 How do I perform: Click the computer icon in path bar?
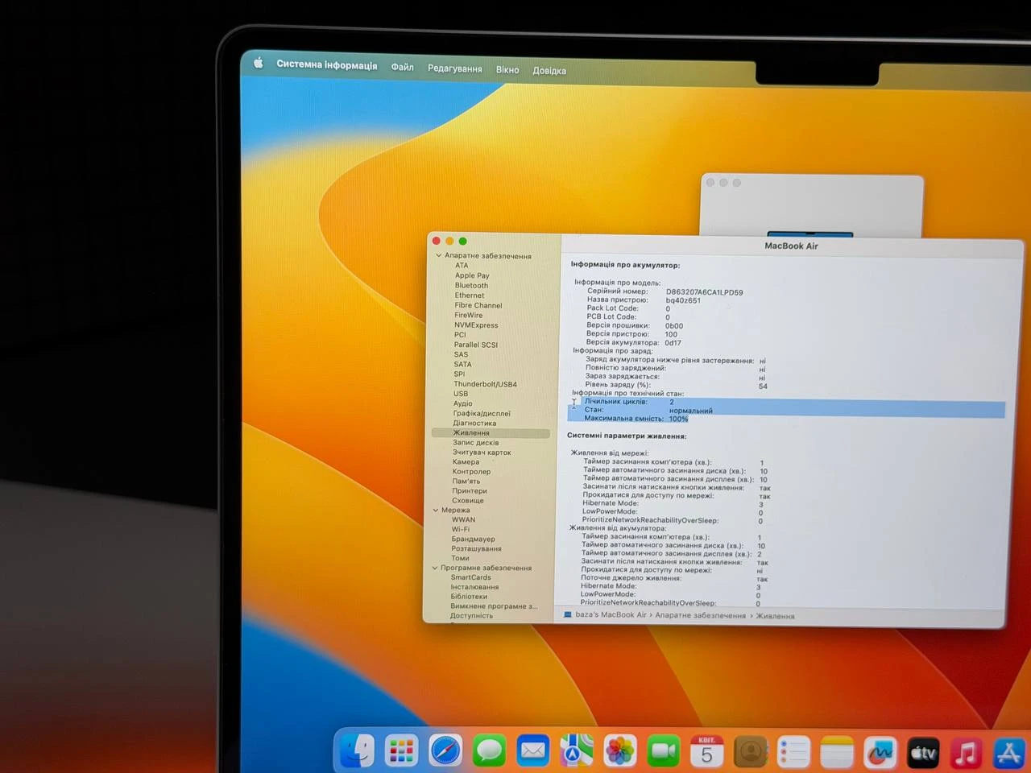pyautogui.click(x=568, y=614)
